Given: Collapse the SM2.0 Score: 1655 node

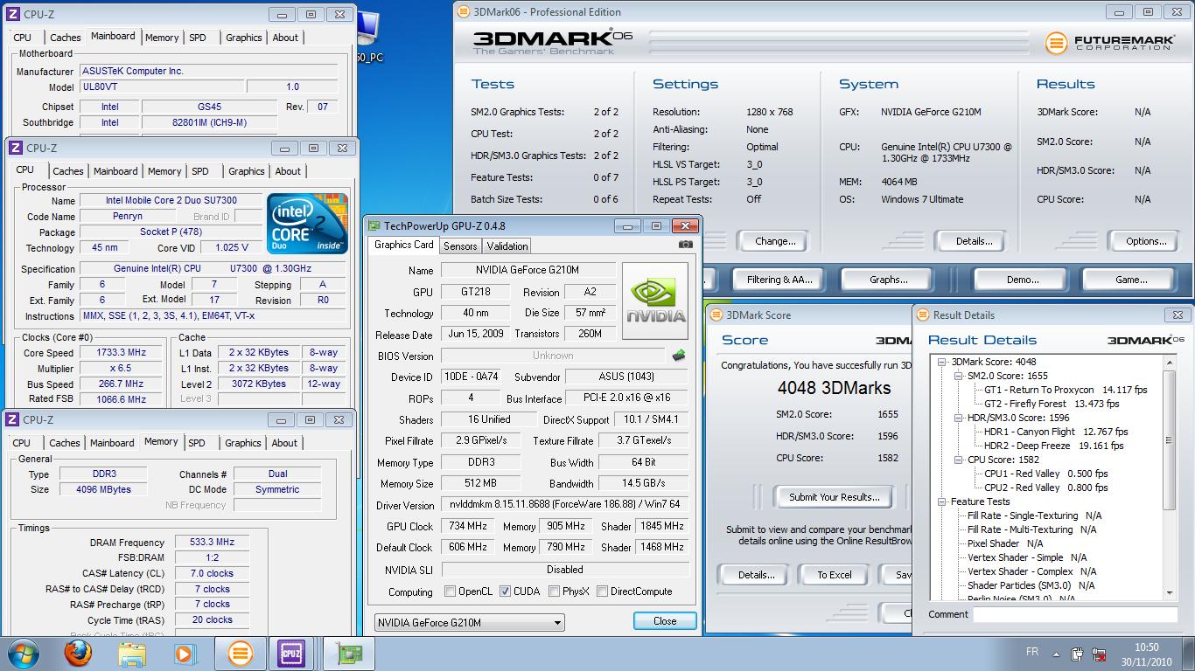Looking at the screenshot, I should 958,376.
